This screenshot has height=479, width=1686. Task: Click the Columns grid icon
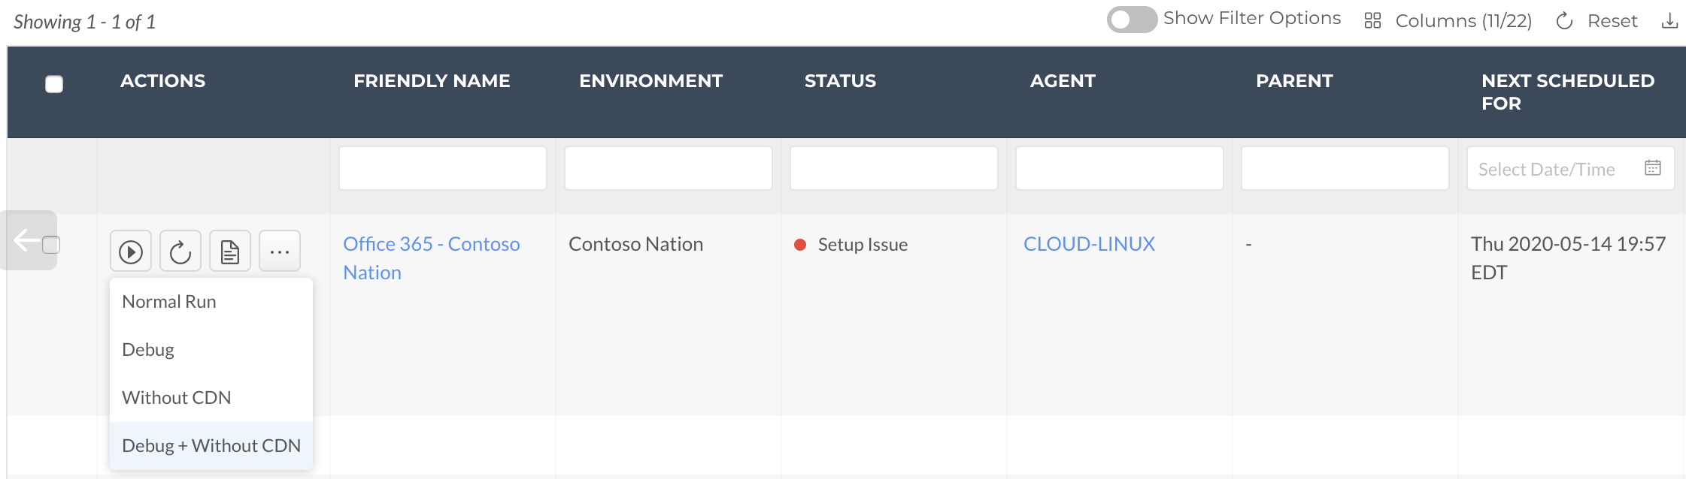pyautogui.click(x=1372, y=20)
